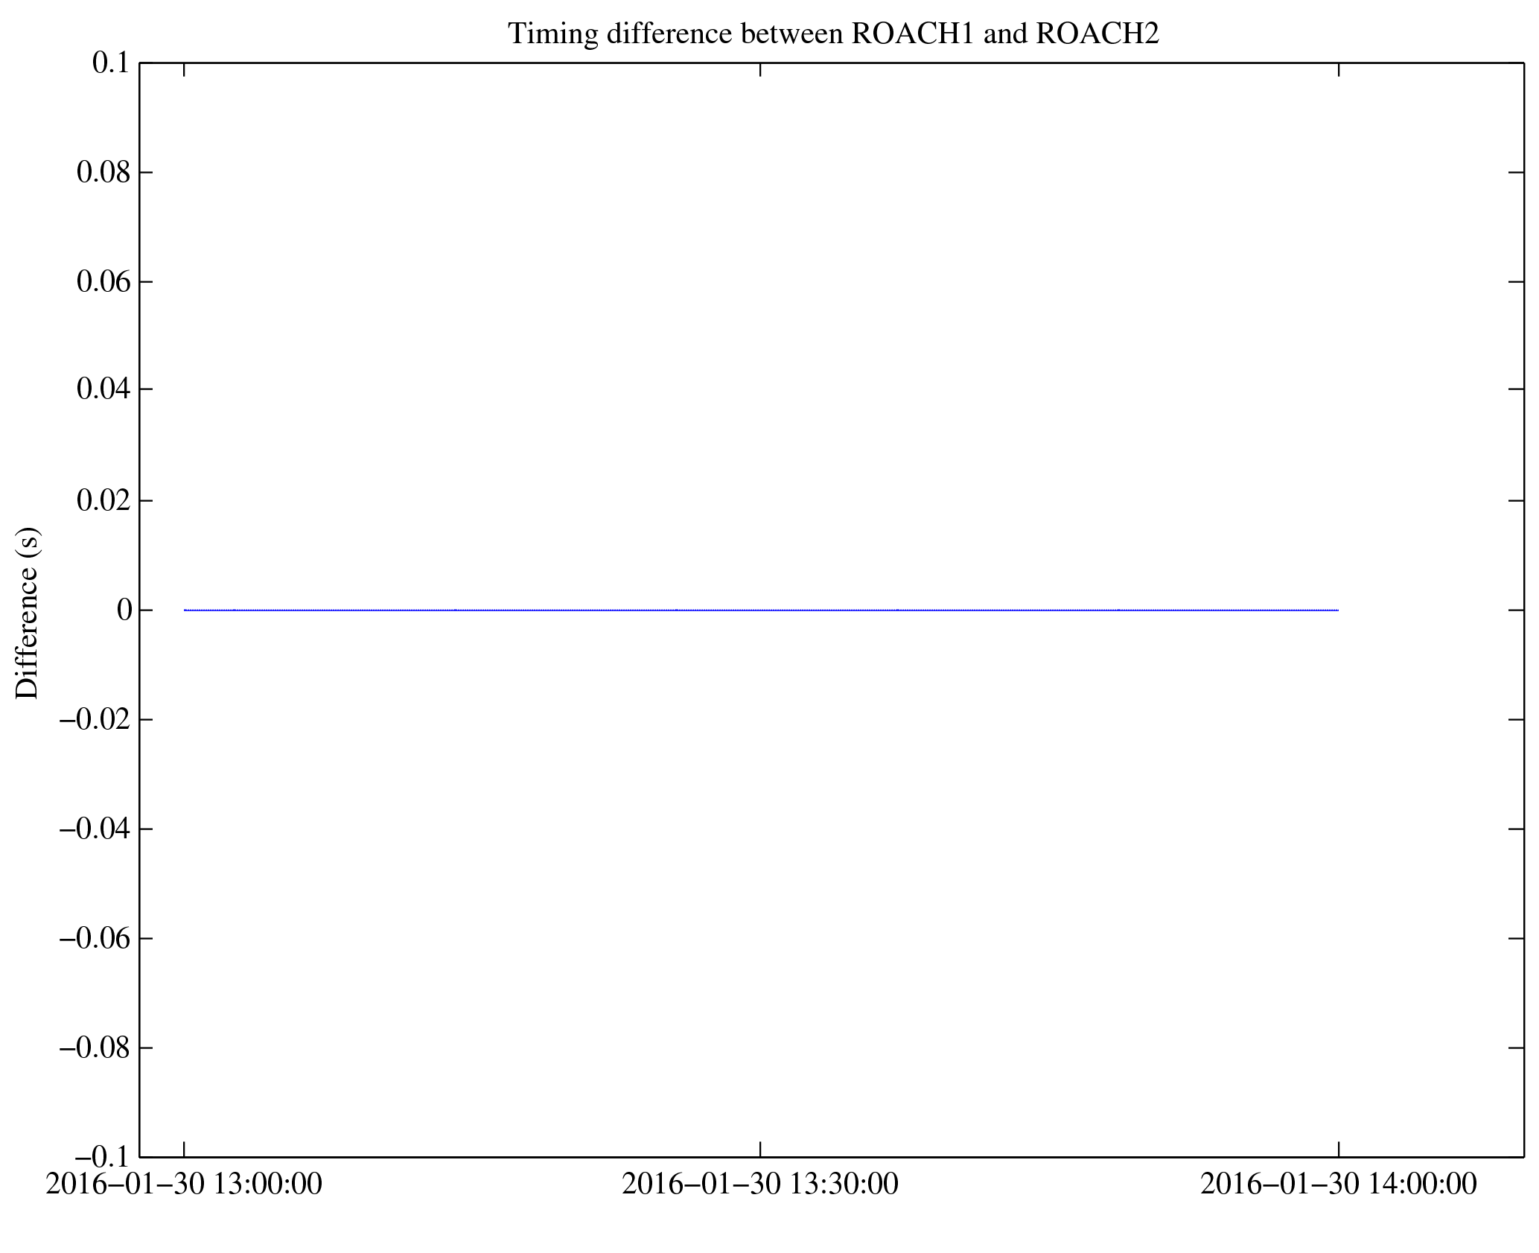Click the 0.04 y-axis tick label
This screenshot has width=1539, height=1253.
pos(103,389)
